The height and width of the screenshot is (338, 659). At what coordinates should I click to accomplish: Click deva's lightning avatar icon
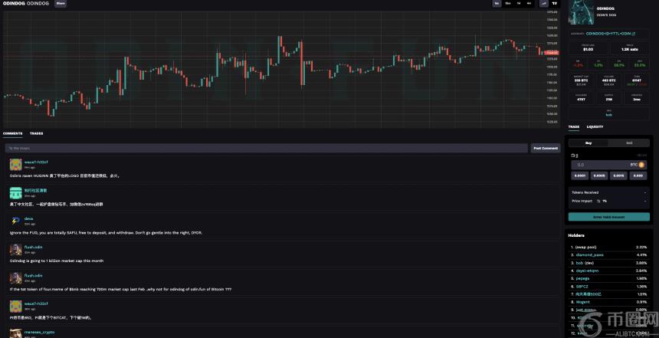click(15, 222)
